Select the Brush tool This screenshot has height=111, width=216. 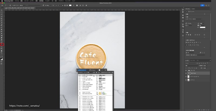coord(2,27)
